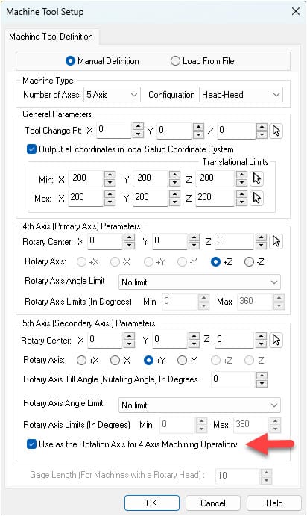Expand Configuration Head-Head dropdown

click(241, 95)
